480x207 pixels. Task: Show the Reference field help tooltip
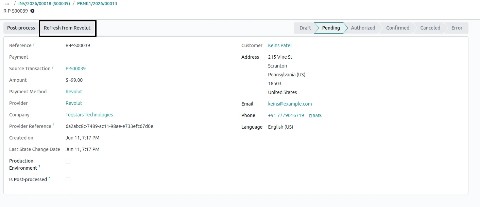(34, 44)
